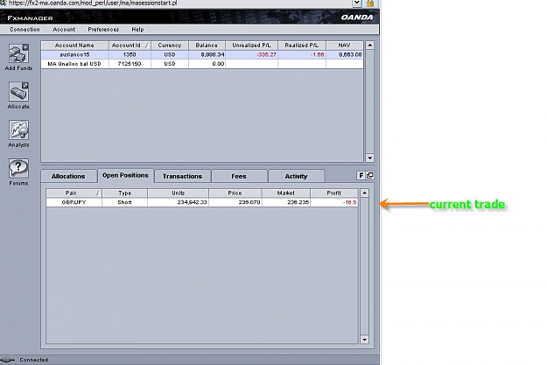Click the 236.235 market cell
The width and height of the screenshot is (547, 365).
click(x=286, y=202)
